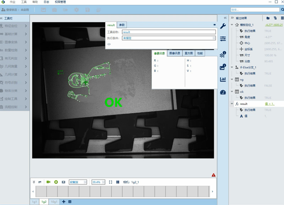The height and width of the screenshot is (205, 284).
Task: Click the speedometer performance icon
Action: click(x=223, y=93)
